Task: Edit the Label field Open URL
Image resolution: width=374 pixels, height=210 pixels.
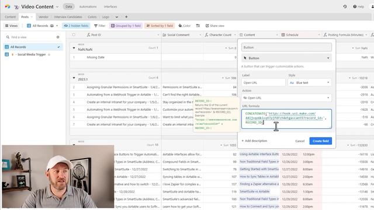Action: pyautogui.click(x=264, y=83)
